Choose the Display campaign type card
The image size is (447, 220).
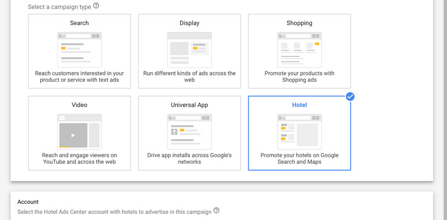[189, 51]
